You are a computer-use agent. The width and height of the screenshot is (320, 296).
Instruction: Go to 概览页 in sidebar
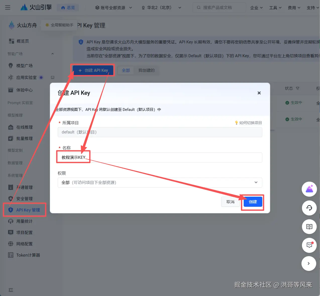[x=23, y=41]
